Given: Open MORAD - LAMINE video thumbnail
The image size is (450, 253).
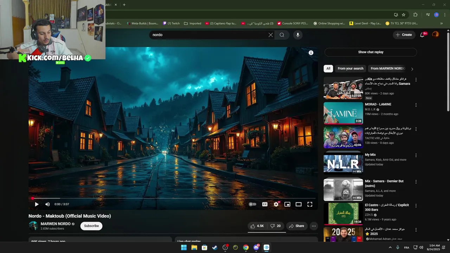Looking at the screenshot, I should tap(343, 113).
